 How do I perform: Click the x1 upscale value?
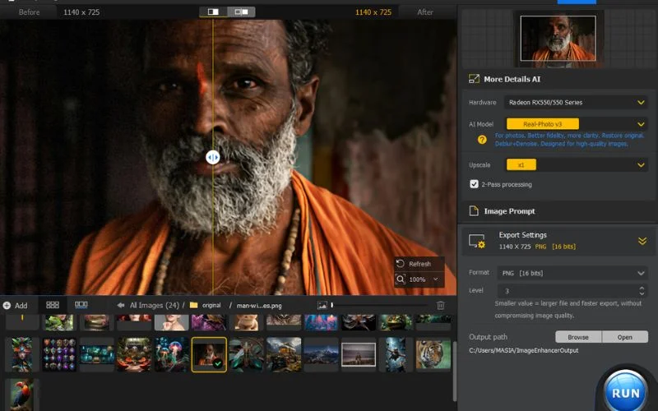click(521, 165)
